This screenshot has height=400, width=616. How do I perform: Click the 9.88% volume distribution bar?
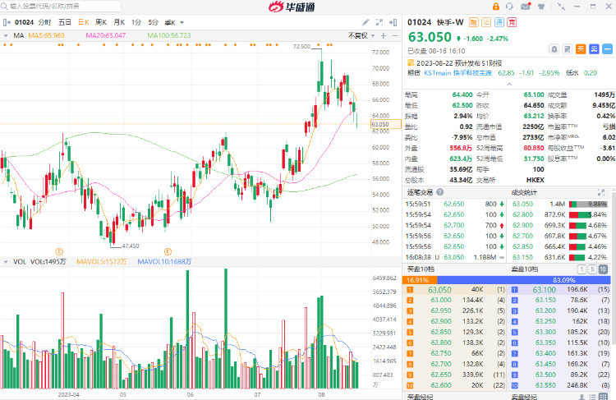588,205
